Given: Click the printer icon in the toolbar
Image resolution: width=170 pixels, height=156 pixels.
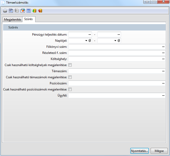Looking at the screenshot, I should (x=5, y=11).
